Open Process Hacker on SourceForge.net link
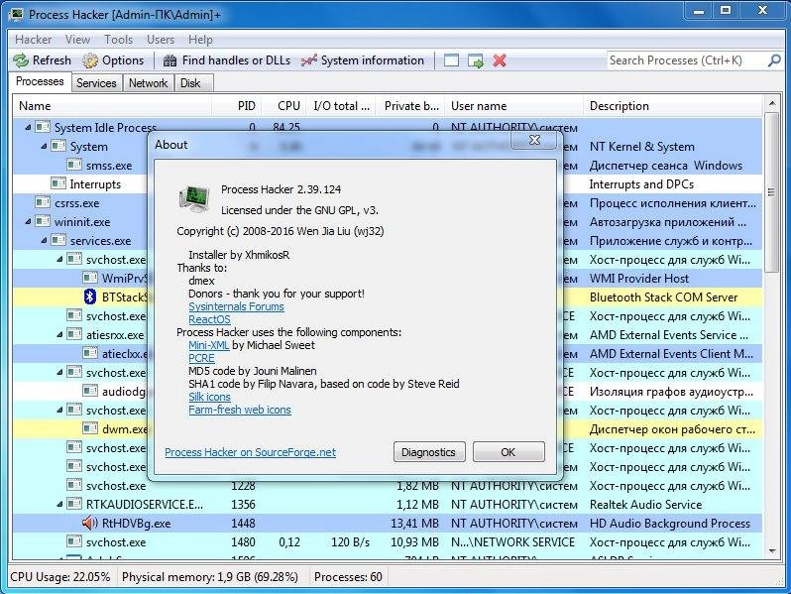The height and width of the screenshot is (594, 791). (x=250, y=453)
